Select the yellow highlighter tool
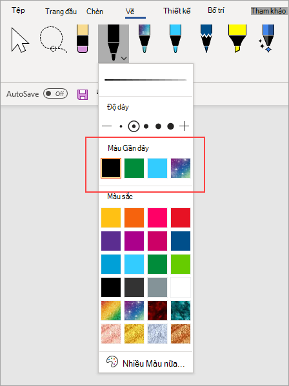 click(237, 39)
